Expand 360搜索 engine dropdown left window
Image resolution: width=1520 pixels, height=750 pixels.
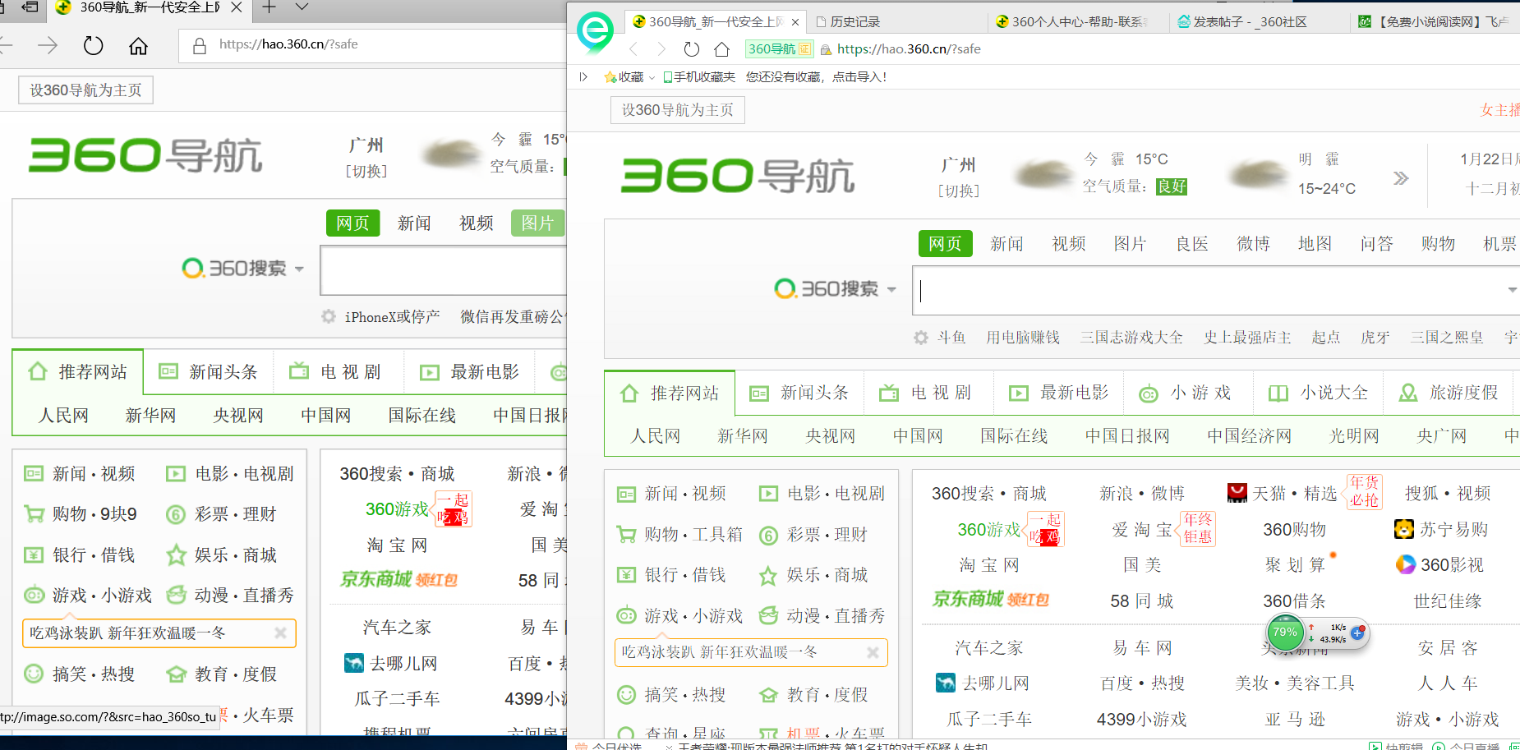click(x=299, y=269)
